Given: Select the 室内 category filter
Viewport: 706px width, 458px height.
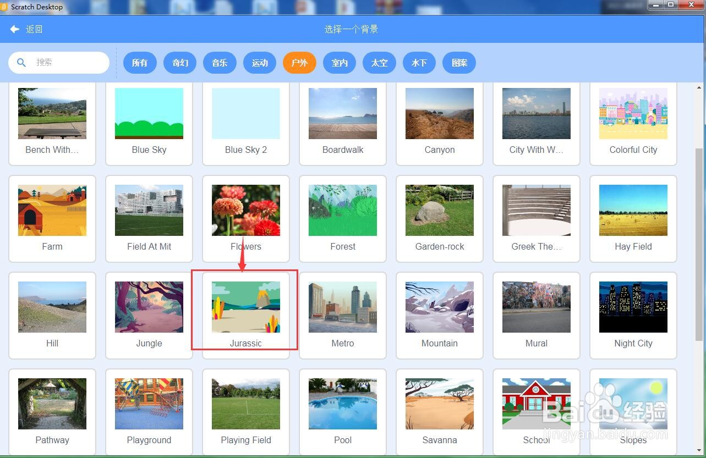Looking at the screenshot, I should (340, 63).
